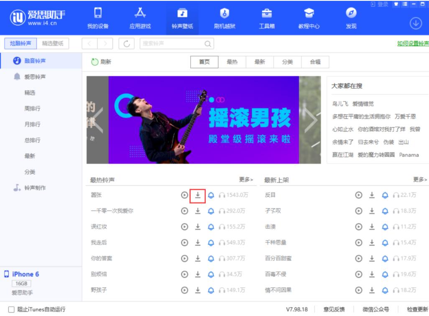Viewport: 429px width, 316px height.
Task: Select the 炫酷铃声 toggle button
Action: [x=20, y=43]
